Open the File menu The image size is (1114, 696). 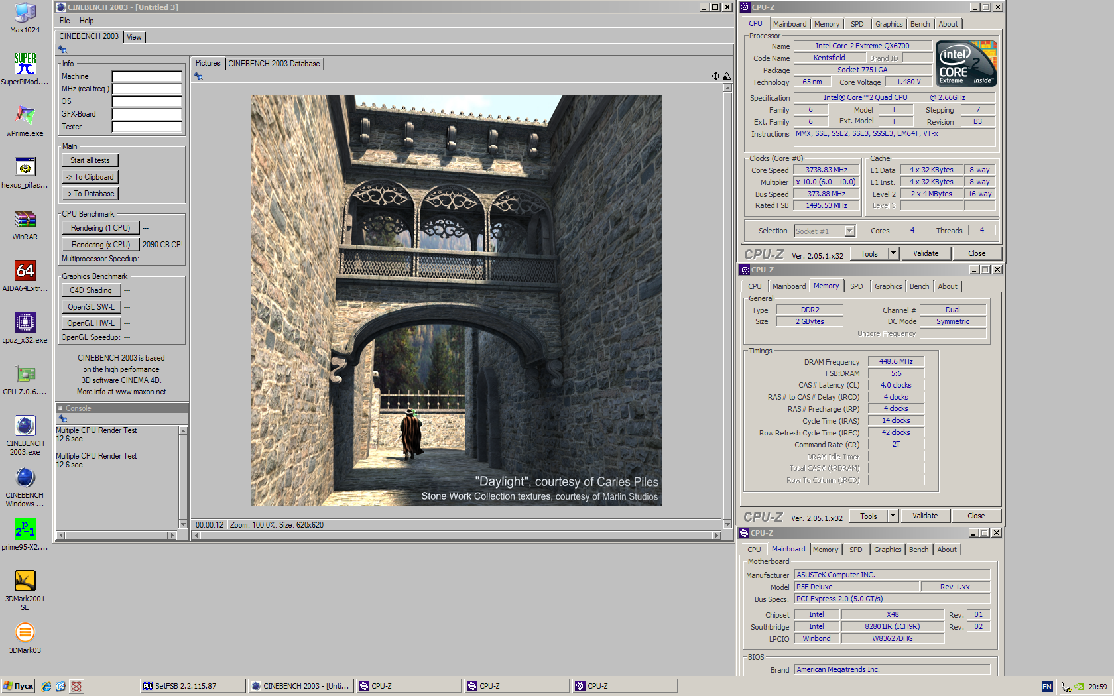coord(65,21)
